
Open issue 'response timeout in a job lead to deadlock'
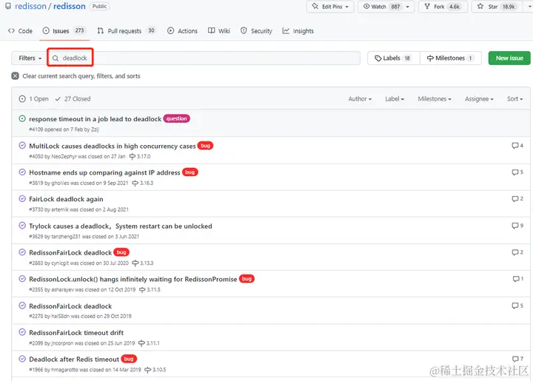pyautogui.click(x=95, y=119)
